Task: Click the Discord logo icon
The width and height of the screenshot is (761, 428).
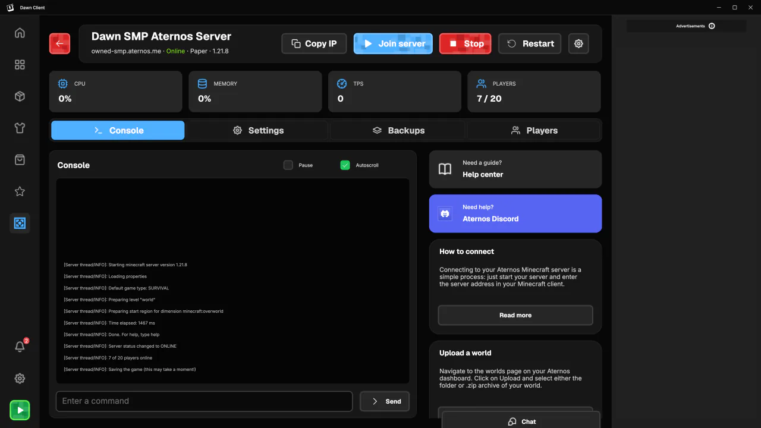Action: (445, 213)
